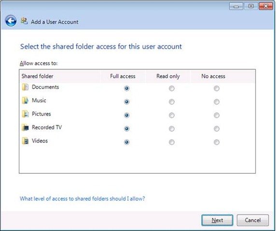Click the Next button
Image resolution: width=276 pixels, height=231 pixels.
217,220
